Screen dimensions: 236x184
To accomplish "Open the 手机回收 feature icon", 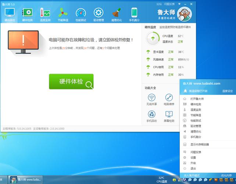I will coord(151,116).
